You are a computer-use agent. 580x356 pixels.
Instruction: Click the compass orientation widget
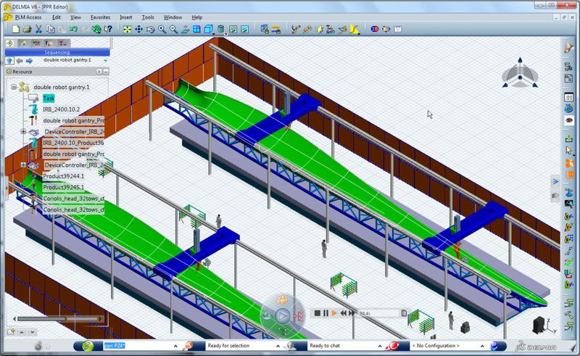tap(520, 73)
